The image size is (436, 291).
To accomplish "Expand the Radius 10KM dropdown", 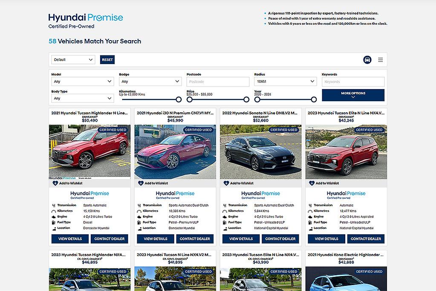I will [285, 81].
